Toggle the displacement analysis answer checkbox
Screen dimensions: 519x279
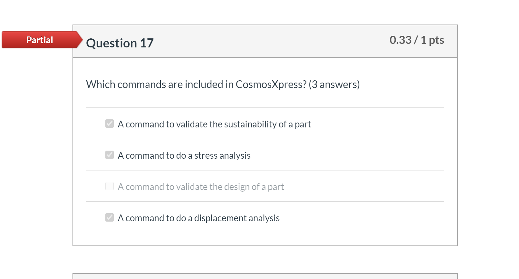coord(110,218)
